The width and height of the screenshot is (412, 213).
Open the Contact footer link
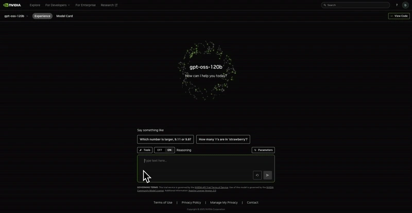[252, 203]
